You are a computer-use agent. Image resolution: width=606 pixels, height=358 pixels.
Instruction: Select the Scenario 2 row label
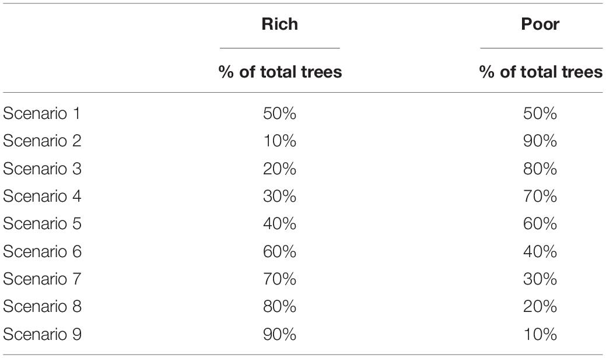tap(42, 141)
